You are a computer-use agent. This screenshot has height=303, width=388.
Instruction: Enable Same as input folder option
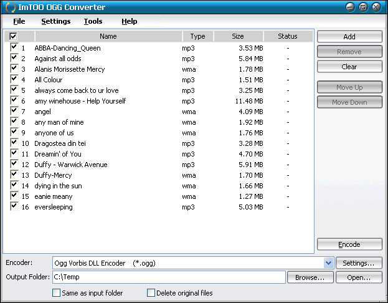(57, 293)
